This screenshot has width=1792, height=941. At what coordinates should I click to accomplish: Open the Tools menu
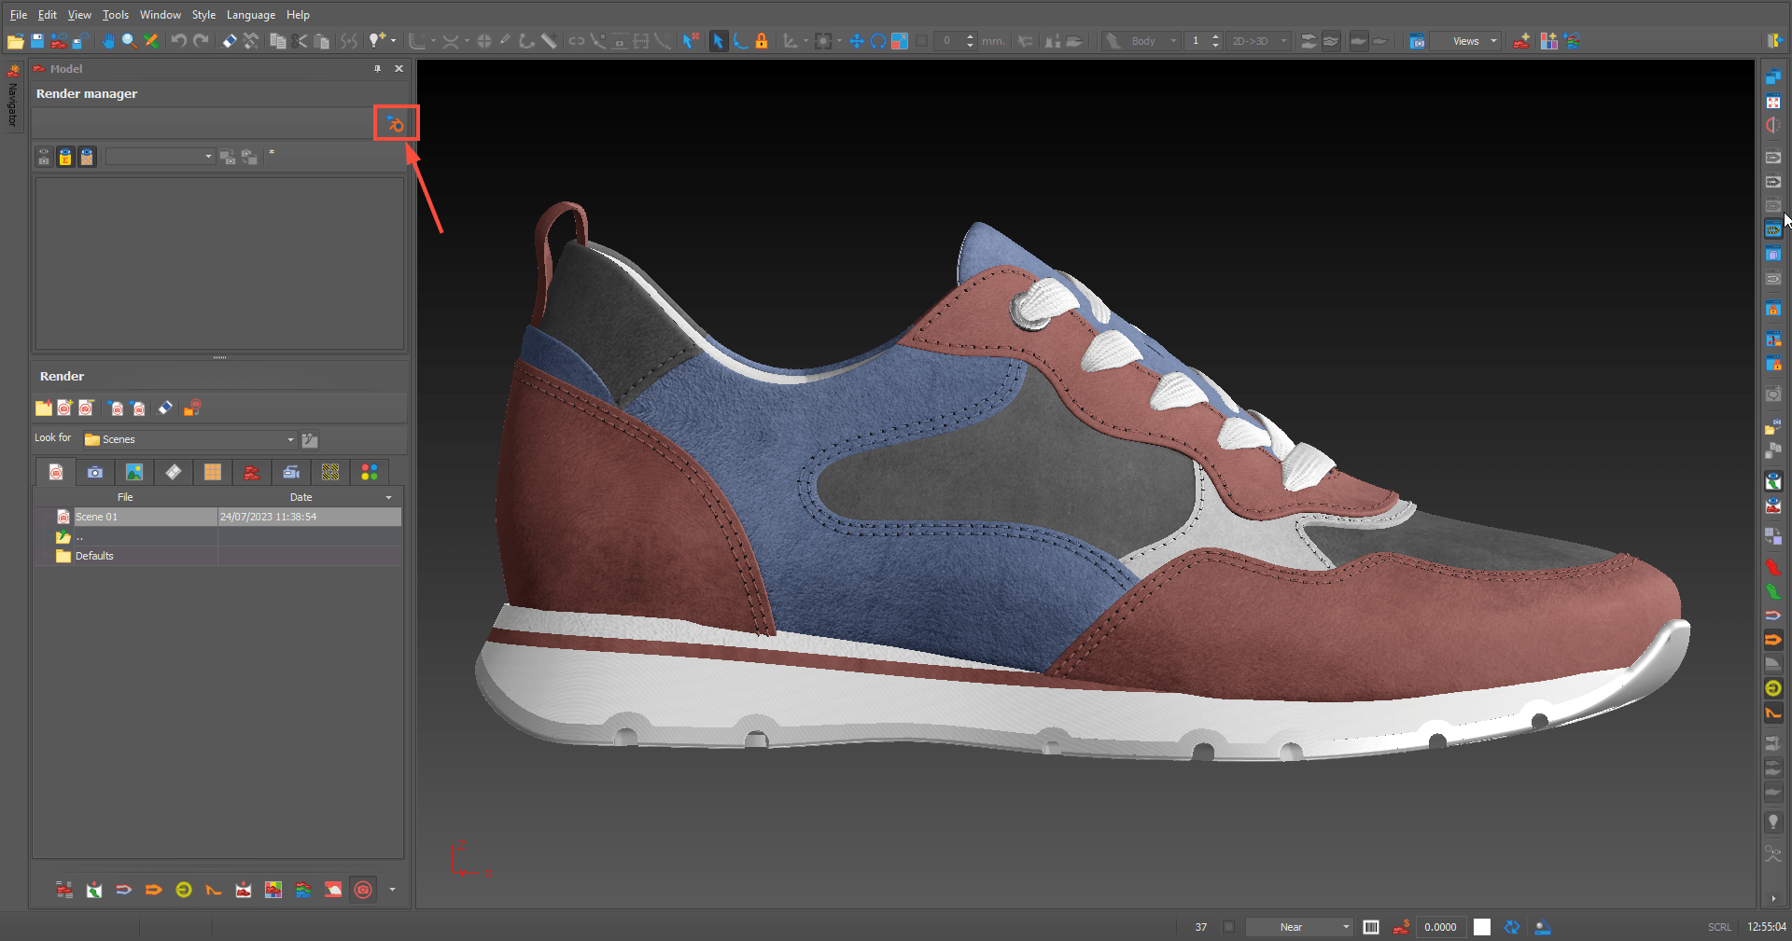(x=115, y=15)
